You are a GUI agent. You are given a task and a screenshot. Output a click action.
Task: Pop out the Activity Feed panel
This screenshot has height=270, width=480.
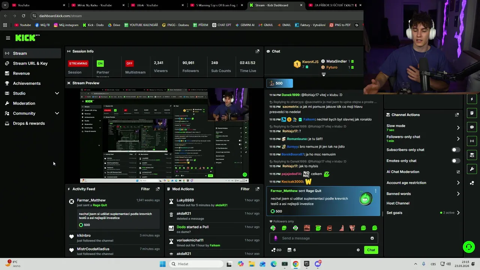click(x=157, y=189)
